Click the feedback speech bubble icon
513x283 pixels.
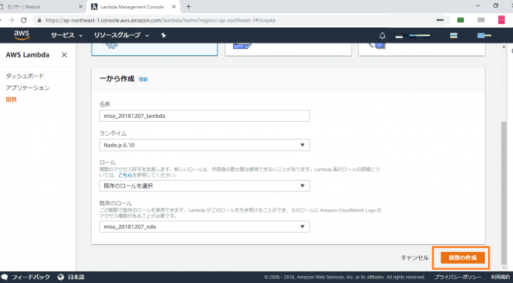pos(4,277)
